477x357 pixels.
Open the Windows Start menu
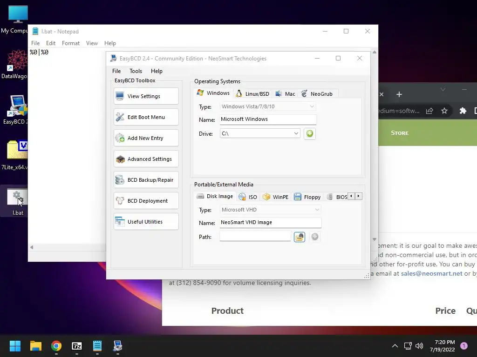(15, 346)
